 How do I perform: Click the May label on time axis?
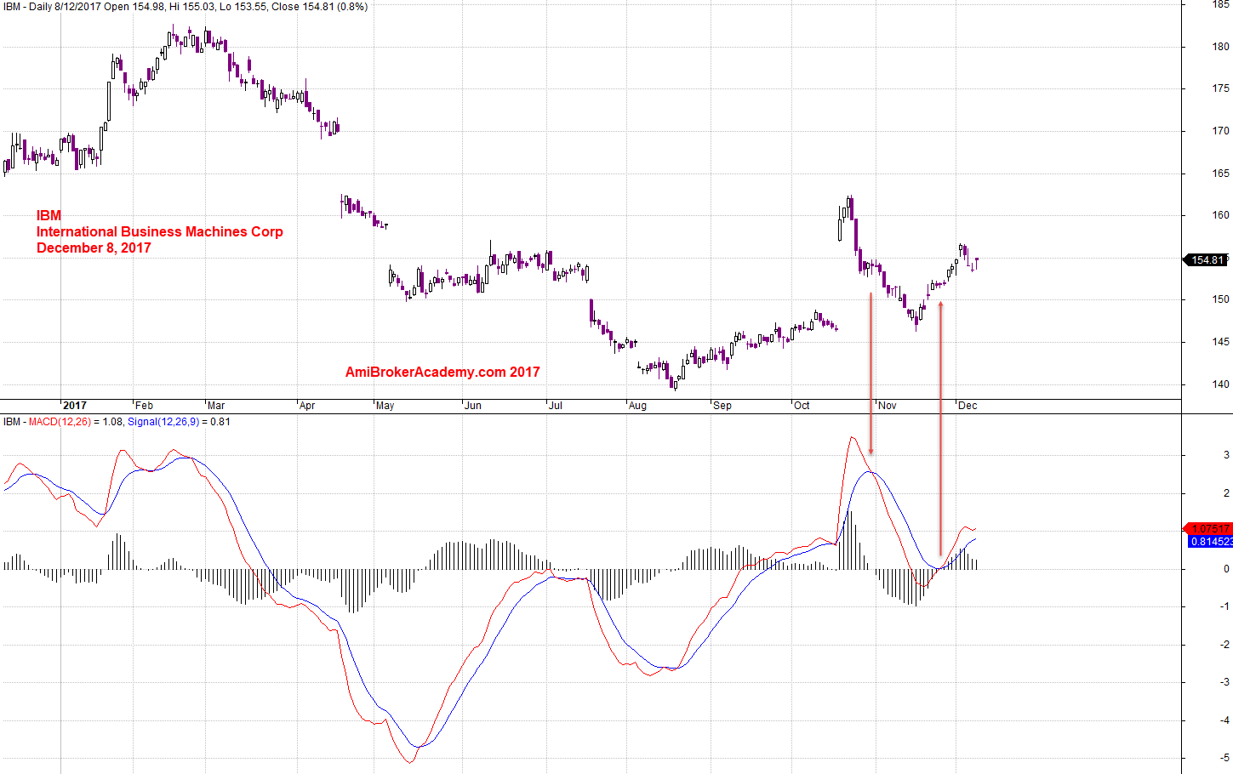[385, 406]
